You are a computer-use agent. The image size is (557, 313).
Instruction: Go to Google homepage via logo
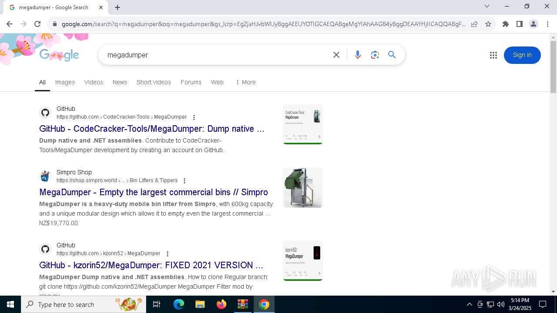[59, 55]
